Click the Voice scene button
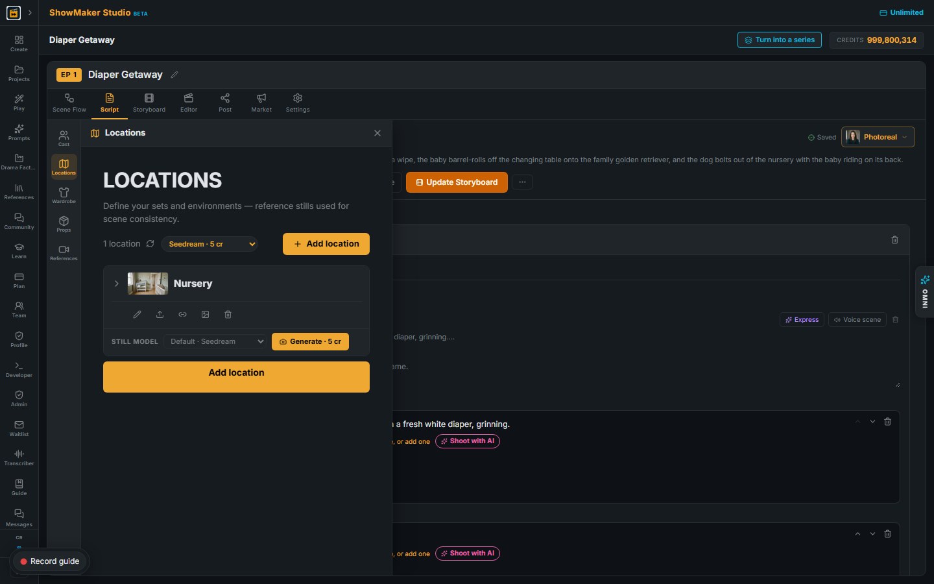This screenshot has width=934, height=584. (857, 320)
